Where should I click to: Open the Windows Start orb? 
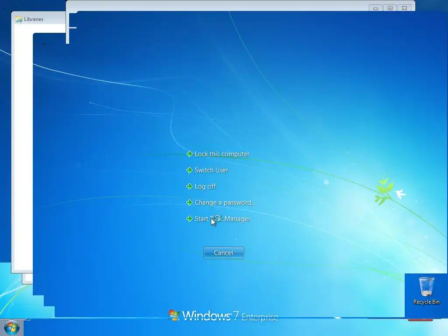[12, 328]
